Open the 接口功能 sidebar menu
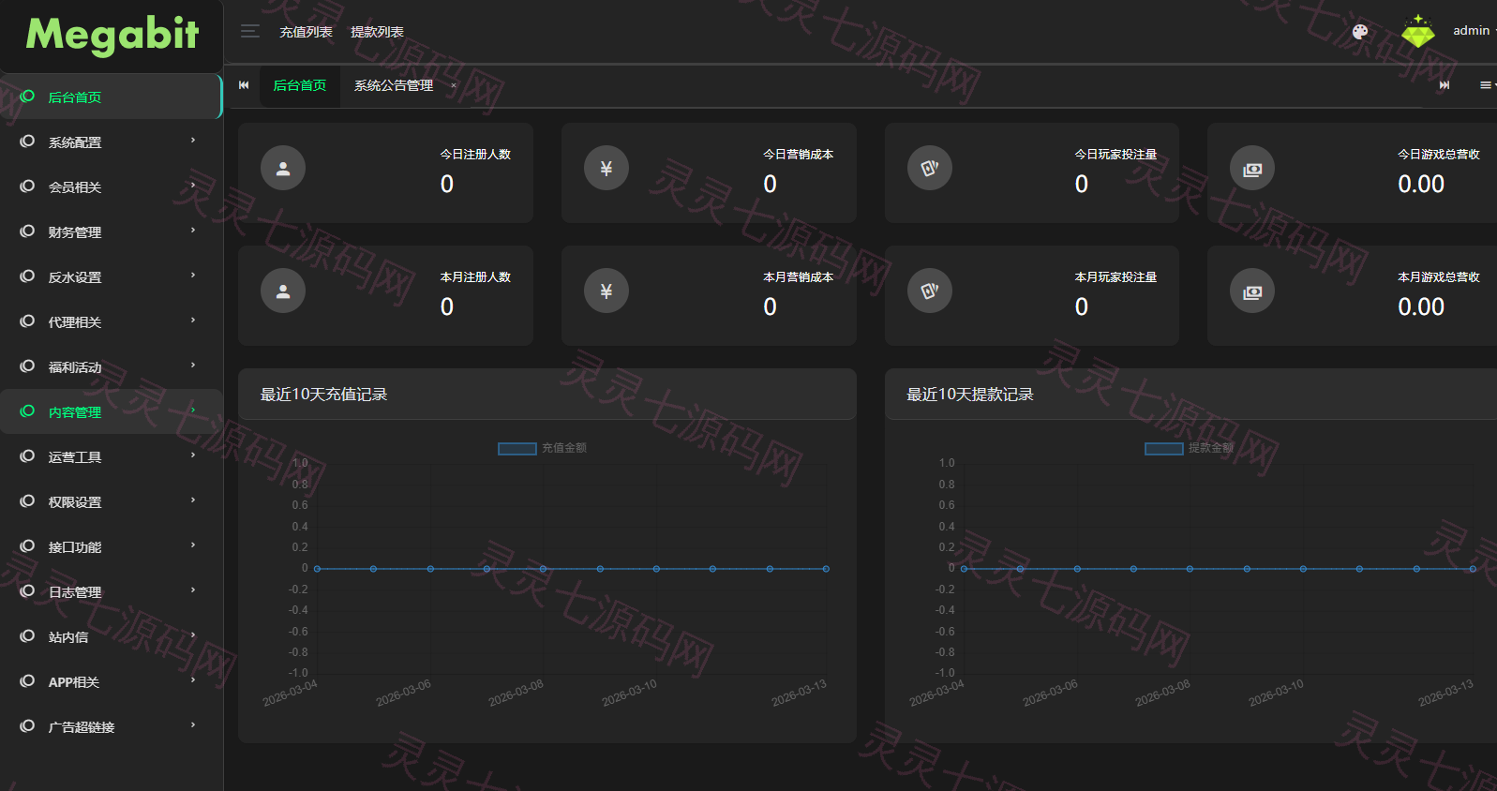 [x=111, y=546]
